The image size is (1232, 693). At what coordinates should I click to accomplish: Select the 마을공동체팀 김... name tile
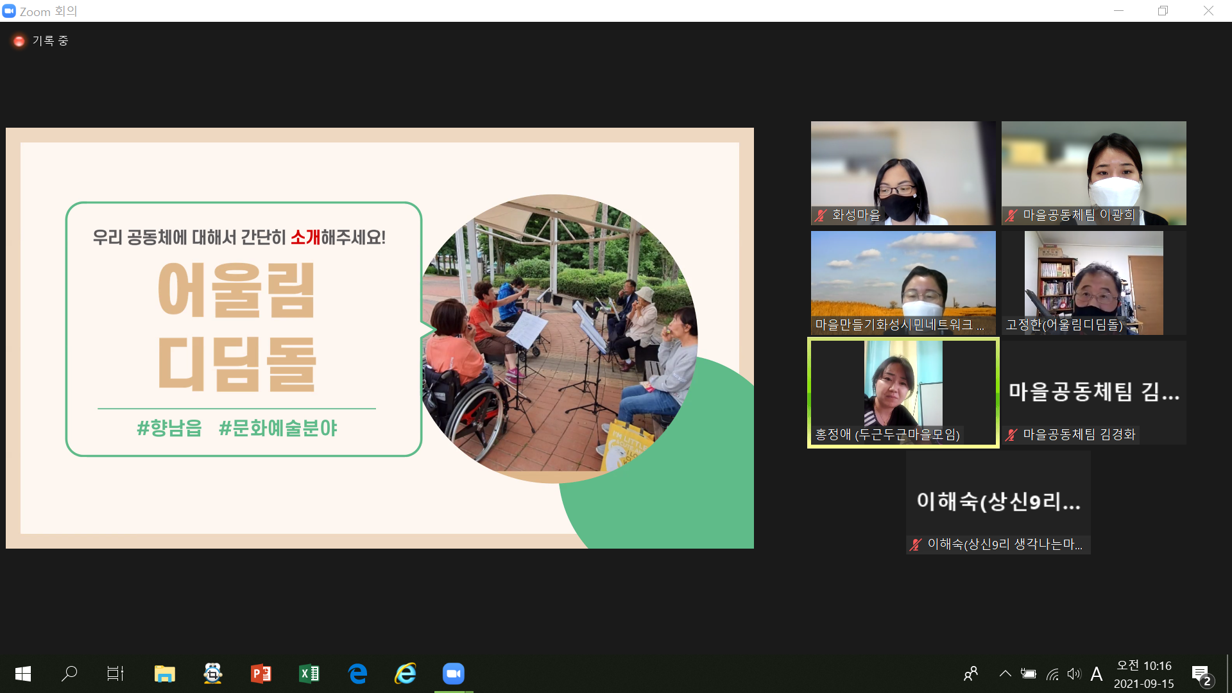coord(1093,393)
